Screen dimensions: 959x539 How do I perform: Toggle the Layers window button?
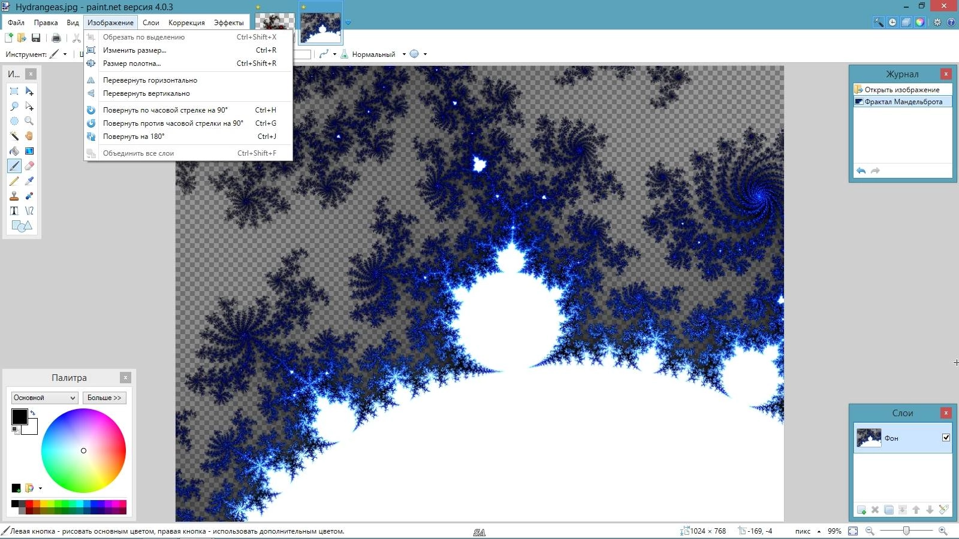tap(906, 22)
